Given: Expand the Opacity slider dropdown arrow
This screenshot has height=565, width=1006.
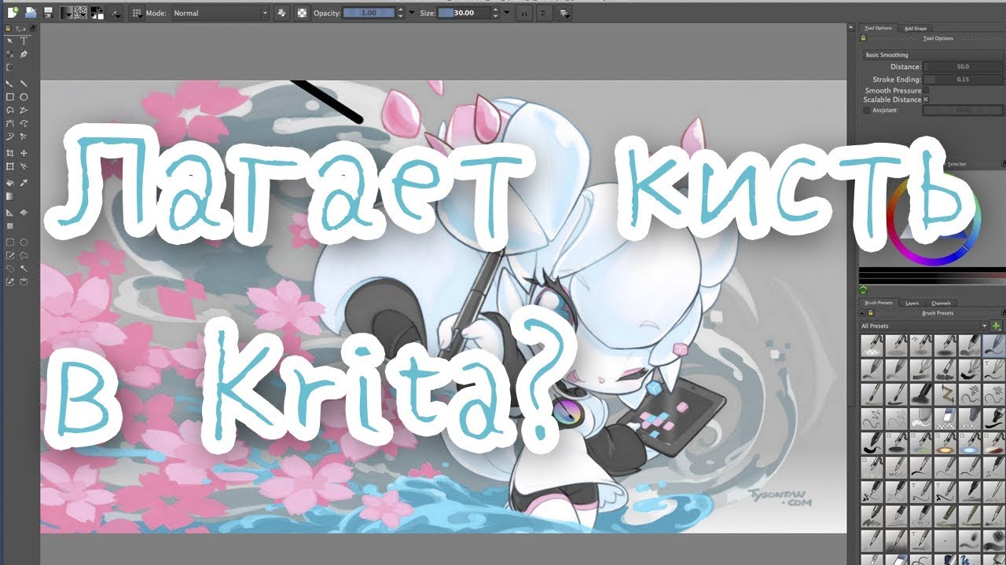Looking at the screenshot, I should (x=412, y=13).
